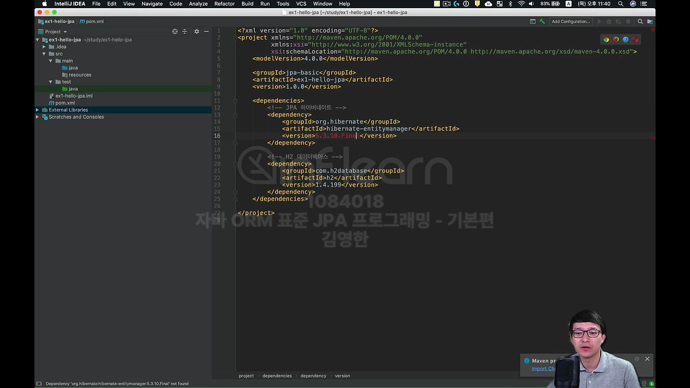Viewport: 690px width, 388px height.
Task: Click the Collapse All icon in Project panel
Action: click(184, 31)
